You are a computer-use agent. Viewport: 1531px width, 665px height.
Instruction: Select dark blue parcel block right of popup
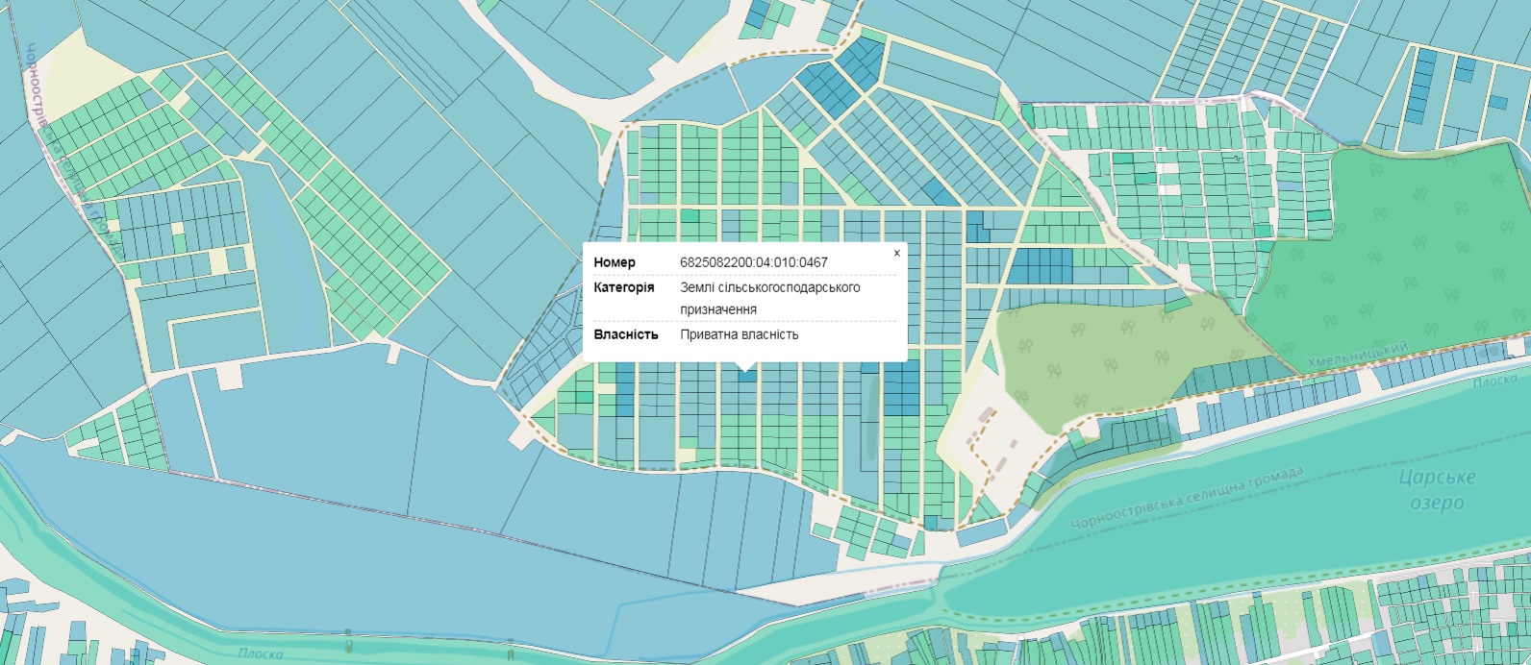tap(1039, 266)
